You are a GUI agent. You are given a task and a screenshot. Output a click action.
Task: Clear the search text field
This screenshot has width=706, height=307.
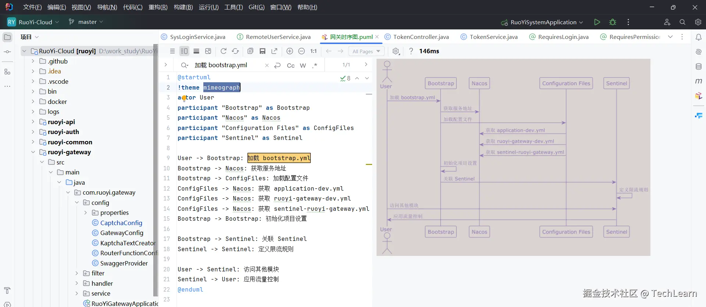(267, 65)
